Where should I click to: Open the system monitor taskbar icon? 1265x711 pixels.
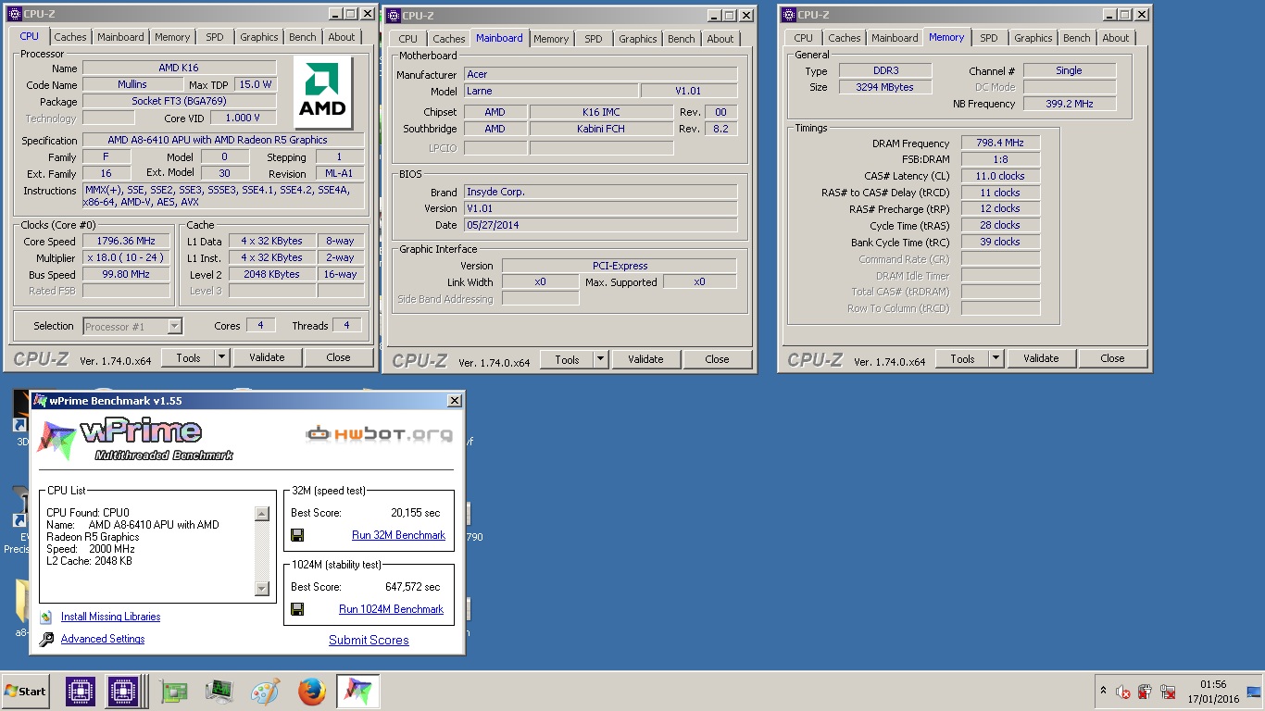tap(219, 692)
